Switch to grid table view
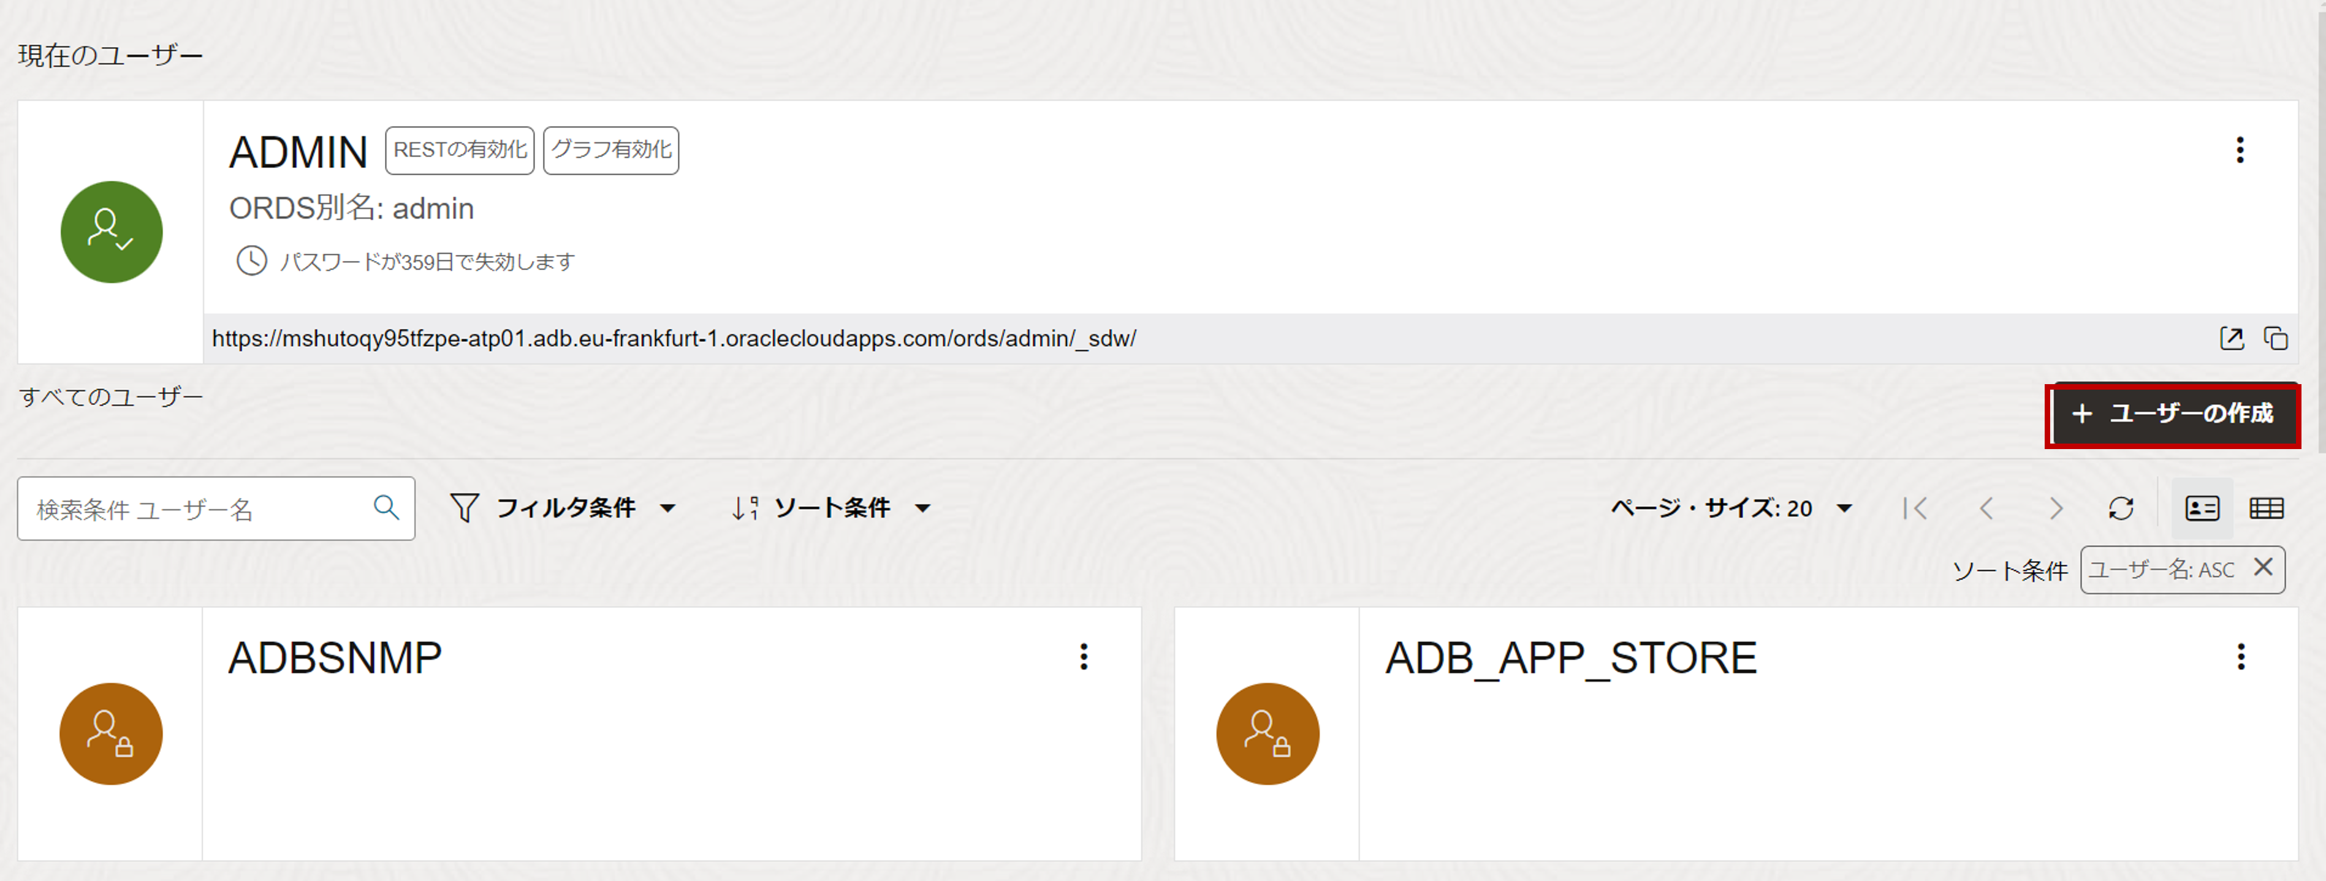 [x=2267, y=509]
